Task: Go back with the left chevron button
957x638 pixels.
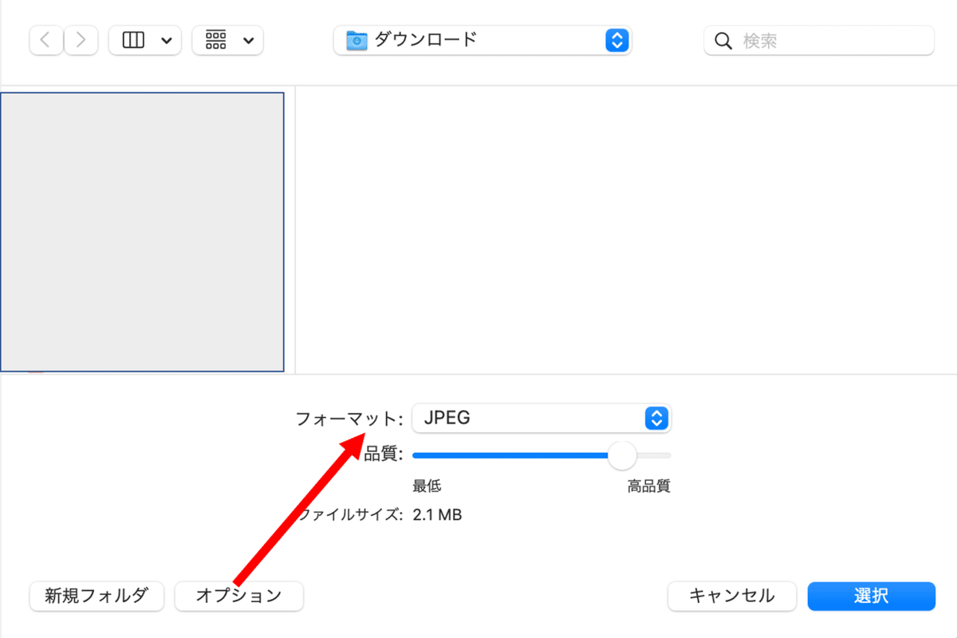Action: pyautogui.click(x=46, y=40)
